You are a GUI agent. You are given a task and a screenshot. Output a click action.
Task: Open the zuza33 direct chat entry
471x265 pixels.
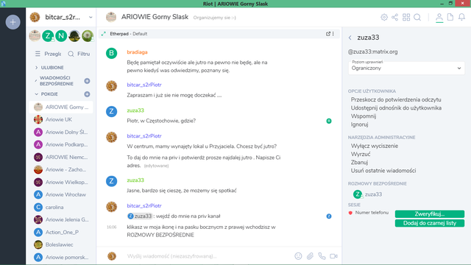tap(368, 194)
